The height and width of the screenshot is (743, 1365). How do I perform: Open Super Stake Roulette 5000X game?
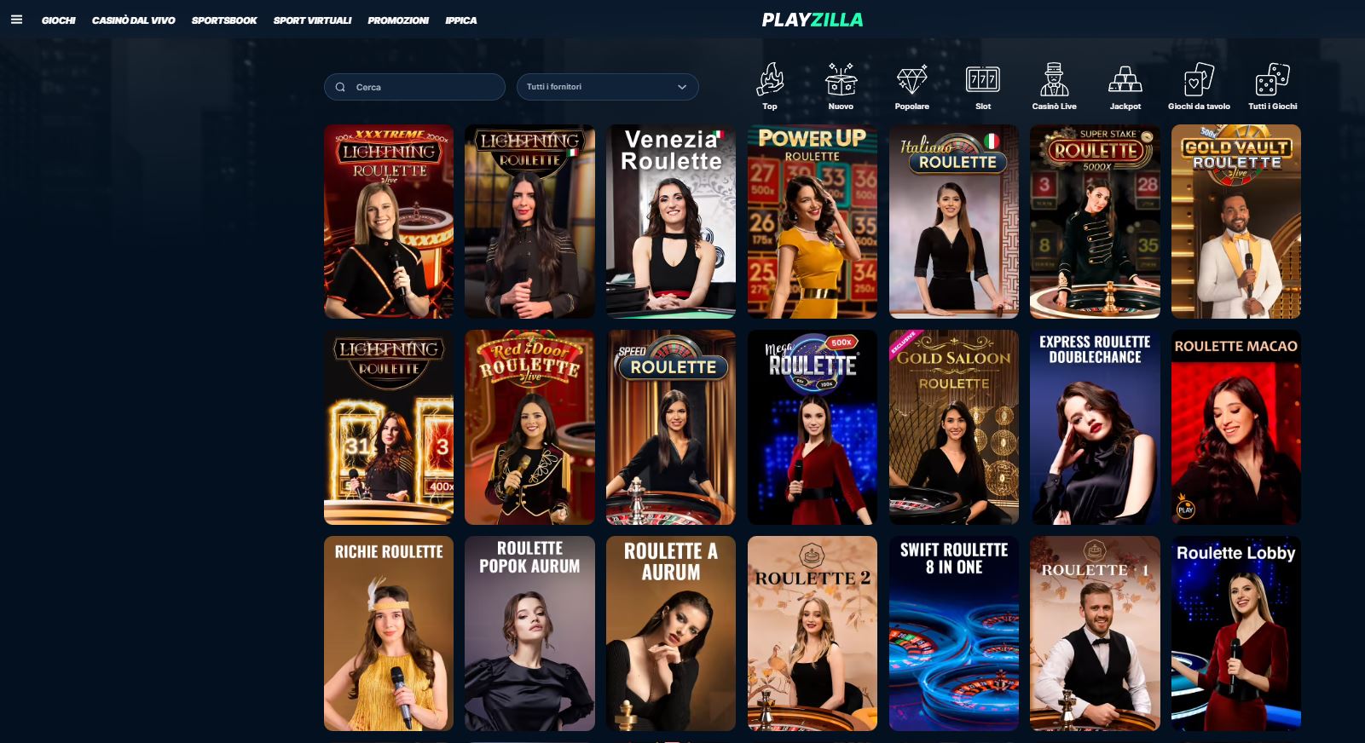(x=1095, y=222)
